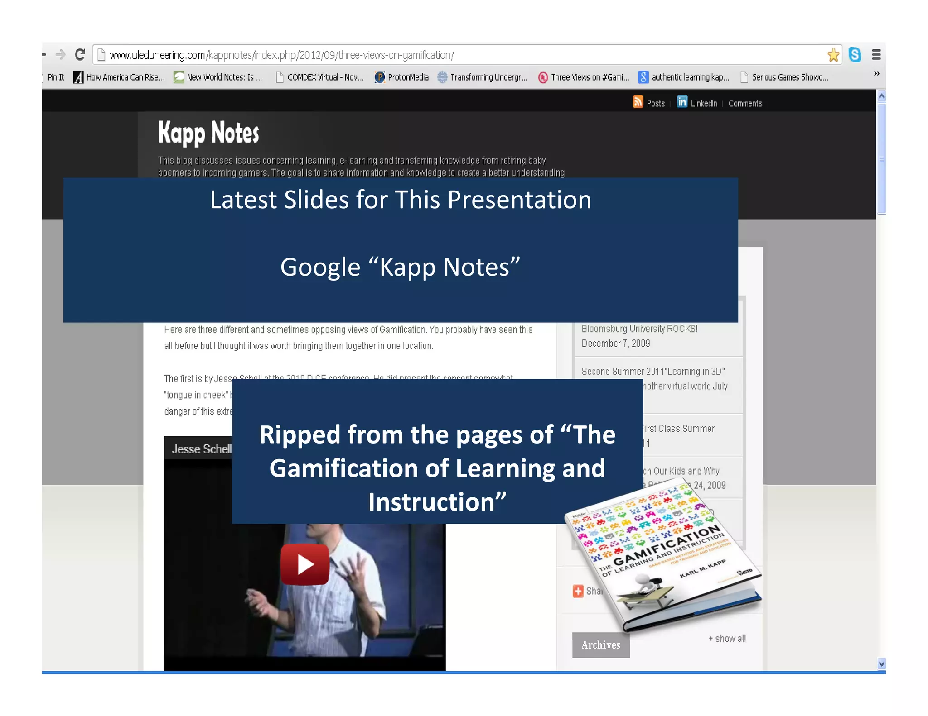928x716 pixels.
Task: Bookmark this page with the star icon
Action: pyautogui.click(x=833, y=55)
